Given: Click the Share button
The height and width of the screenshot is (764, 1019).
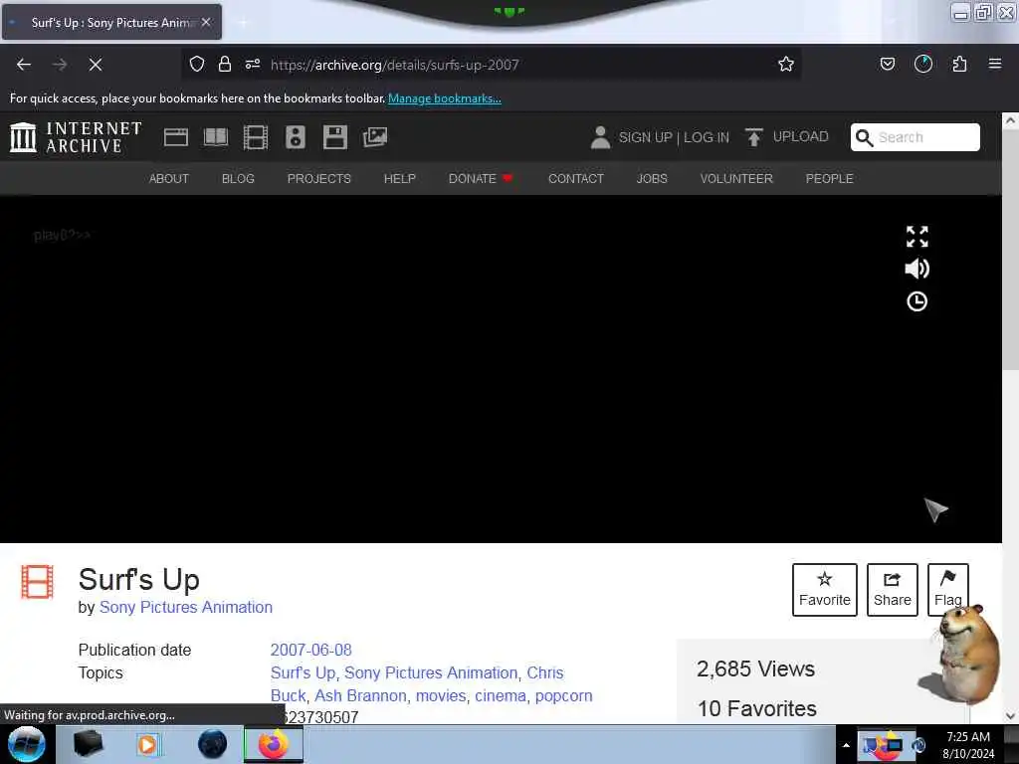Looking at the screenshot, I should [x=893, y=589].
